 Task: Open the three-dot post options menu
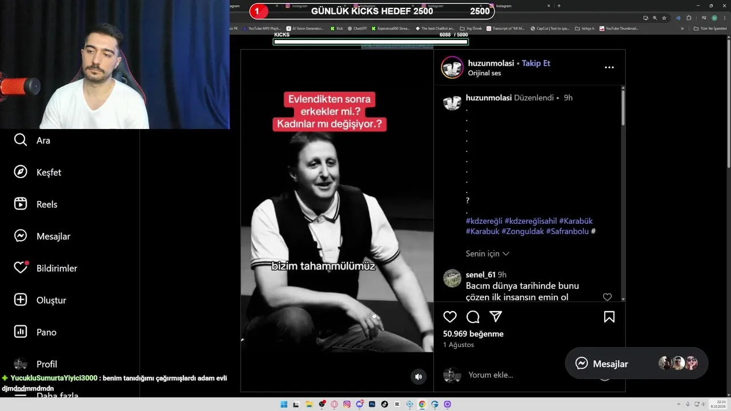click(x=609, y=67)
